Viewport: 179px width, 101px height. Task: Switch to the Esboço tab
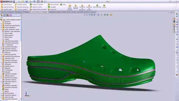click(x=11, y=12)
